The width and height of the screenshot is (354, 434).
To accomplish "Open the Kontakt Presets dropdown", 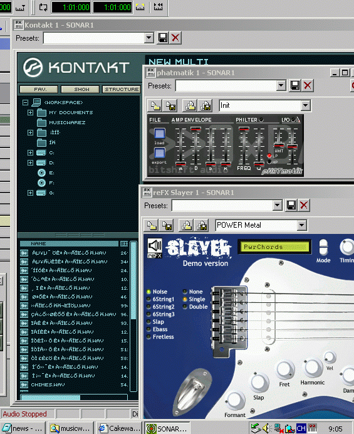I will point(148,38).
